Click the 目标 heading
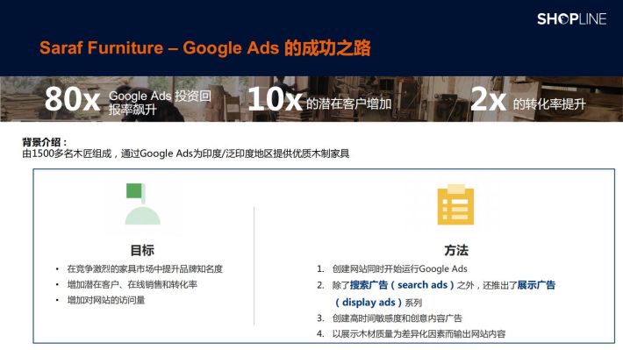The width and height of the screenshot is (623, 350). click(x=142, y=250)
